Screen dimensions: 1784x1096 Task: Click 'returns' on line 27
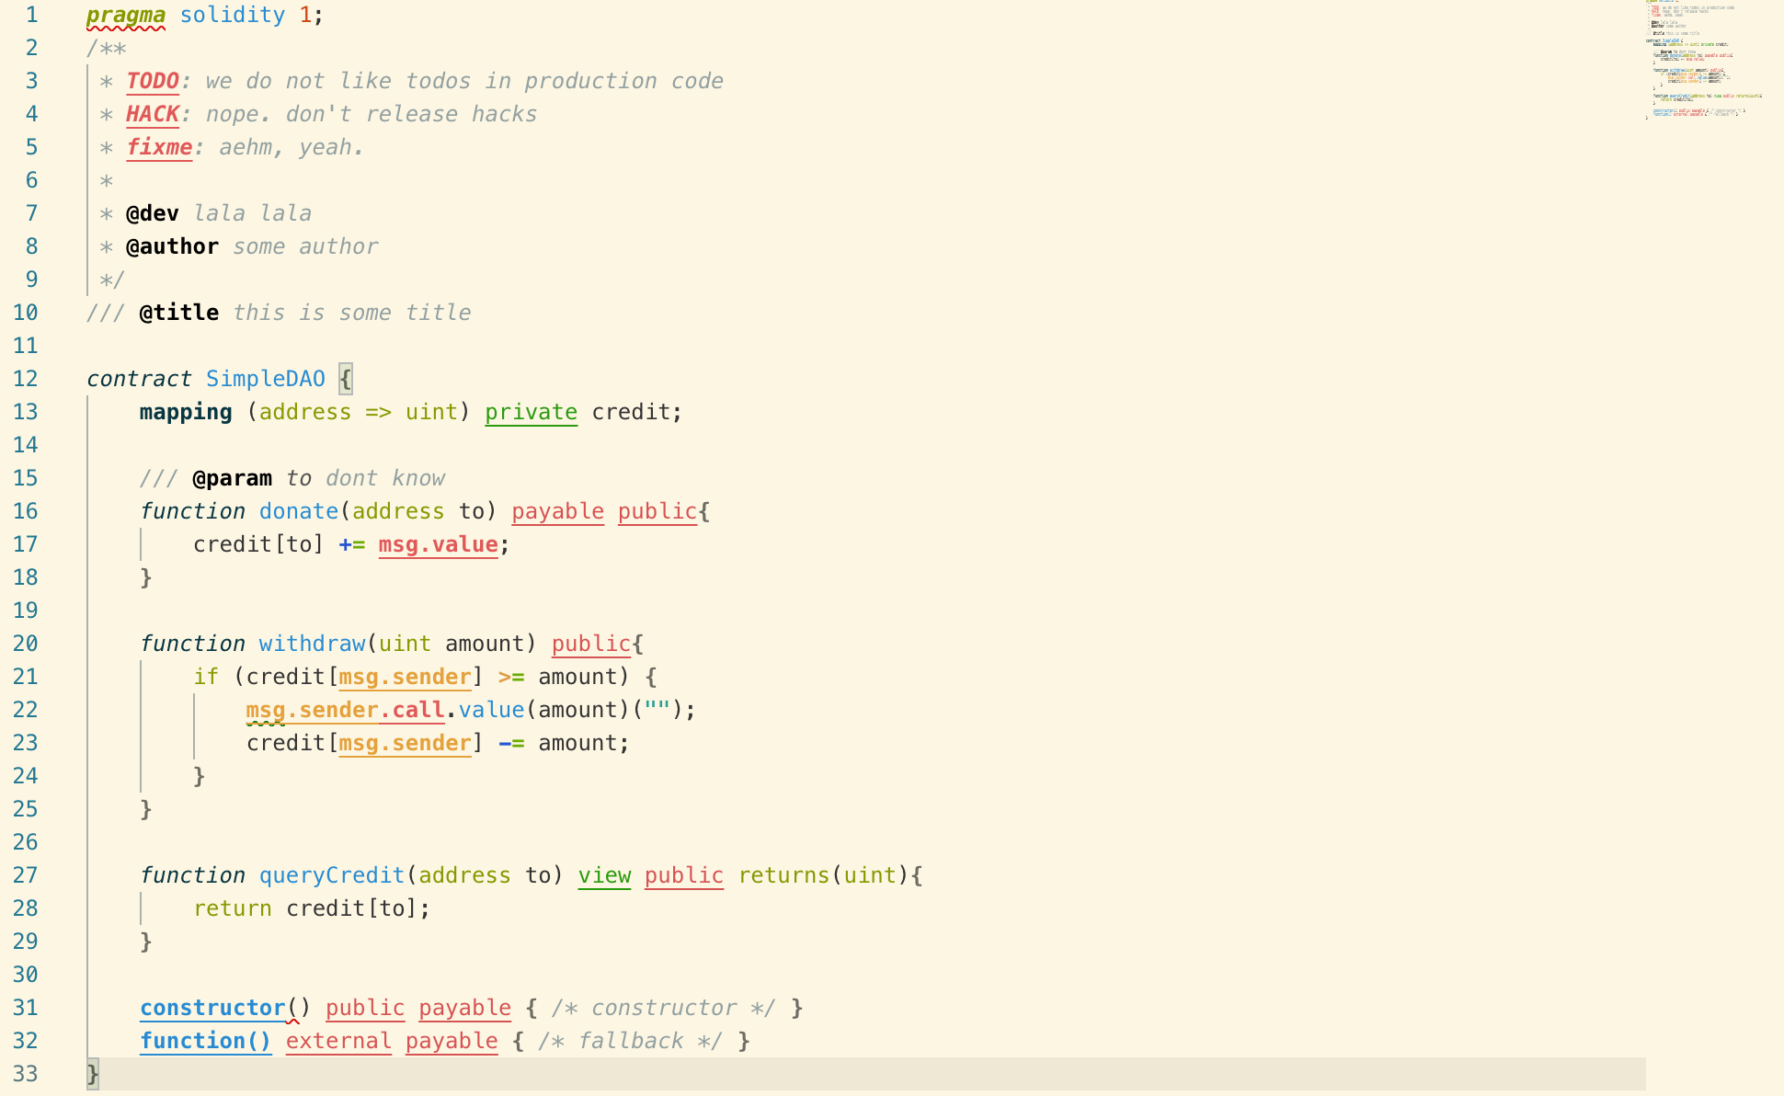tap(784, 876)
